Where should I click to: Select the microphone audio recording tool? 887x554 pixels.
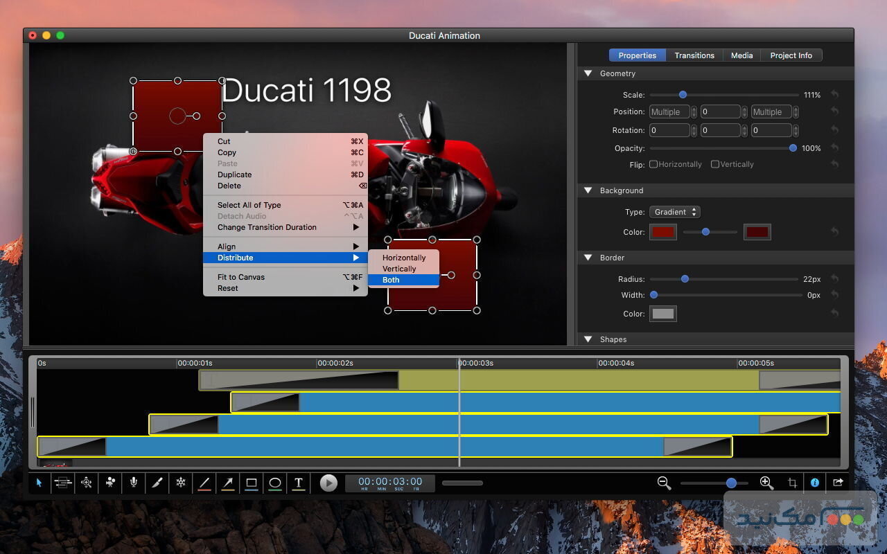click(133, 483)
